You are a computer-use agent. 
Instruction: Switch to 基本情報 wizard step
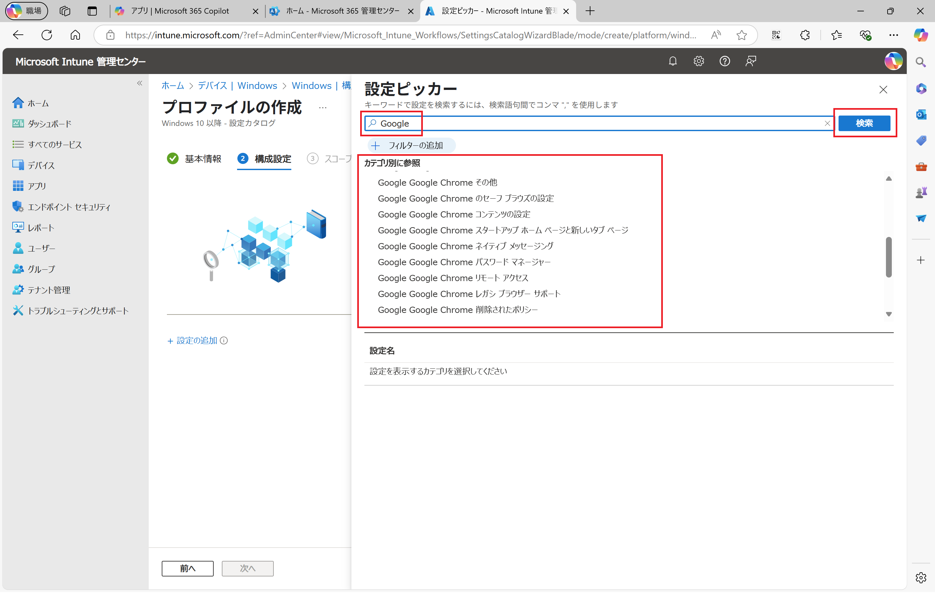[202, 159]
